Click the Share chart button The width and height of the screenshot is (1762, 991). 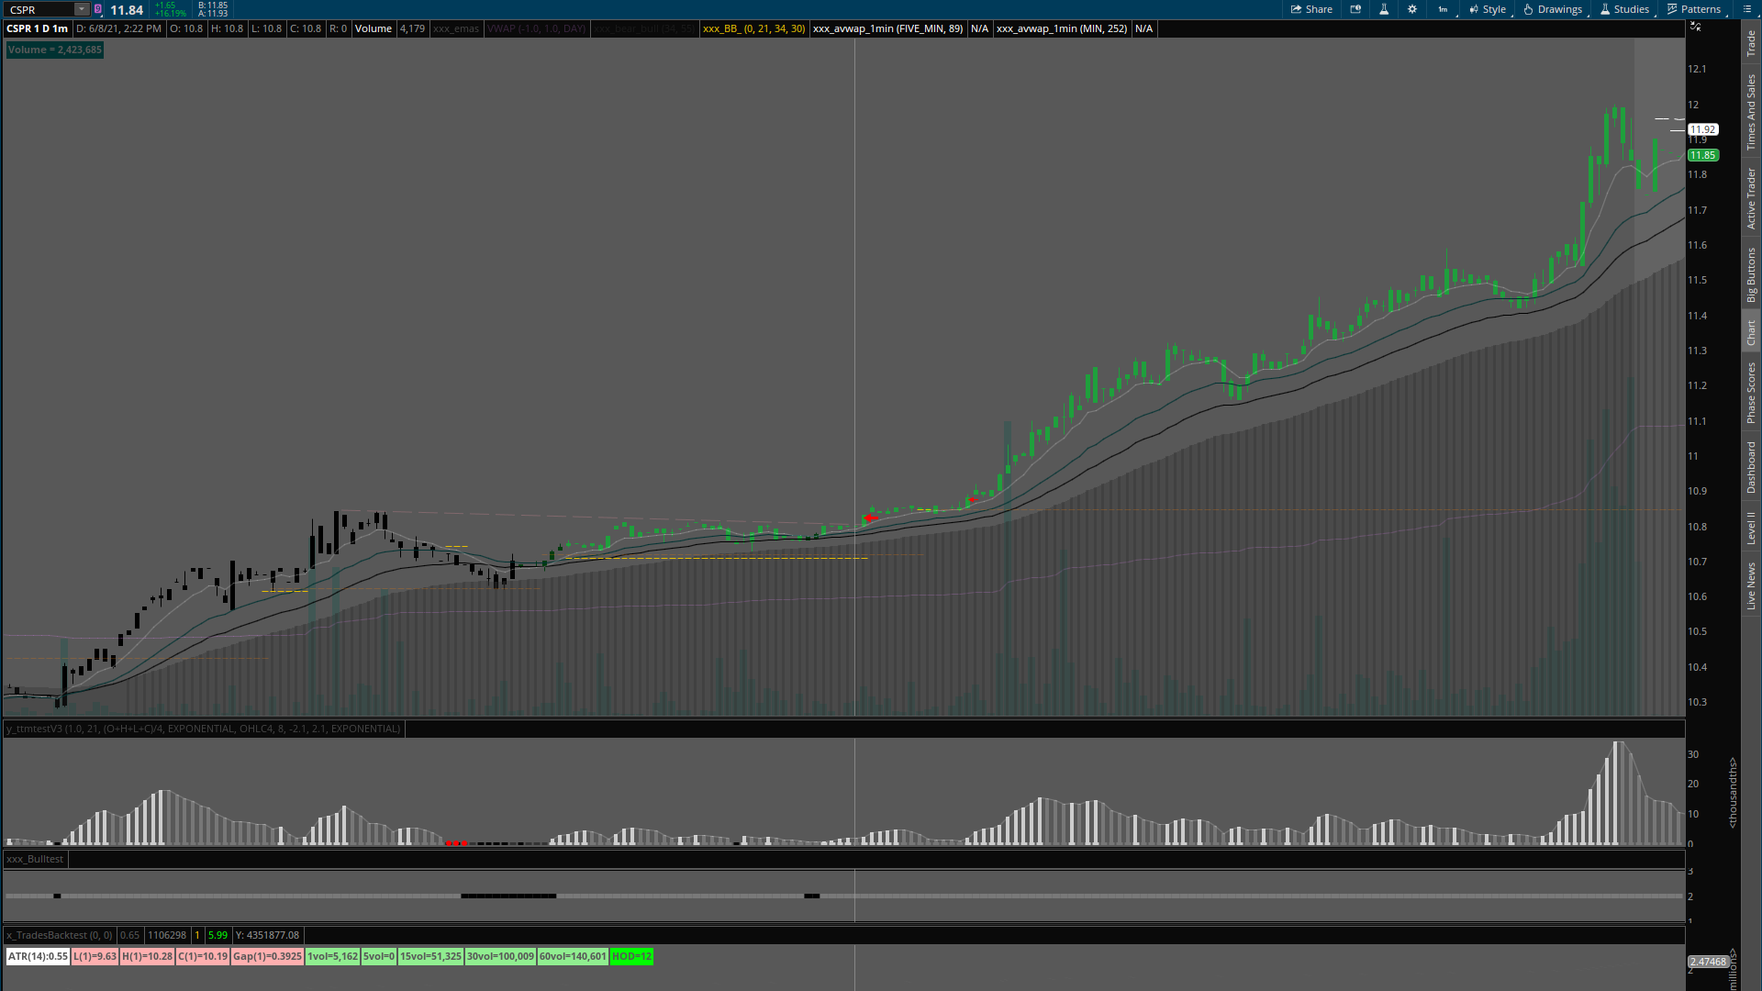[1311, 9]
